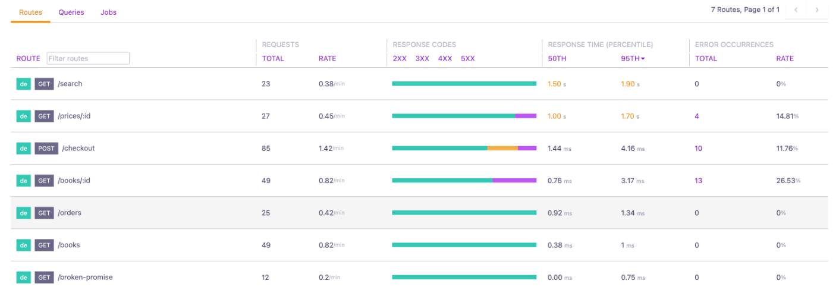This screenshot has height=293, width=839.
Task: Open the /checkout route link
Action: click(x=78, y=149)
